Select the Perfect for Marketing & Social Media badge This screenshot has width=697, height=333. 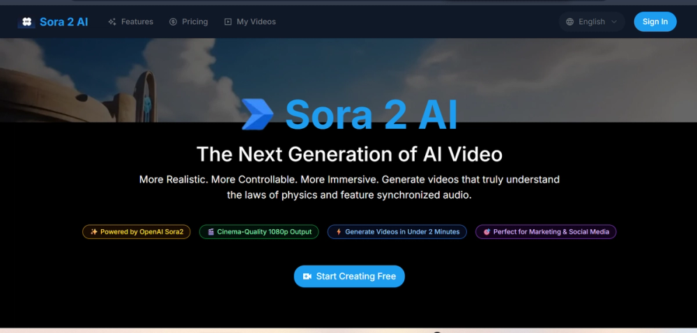click(546, 232)
